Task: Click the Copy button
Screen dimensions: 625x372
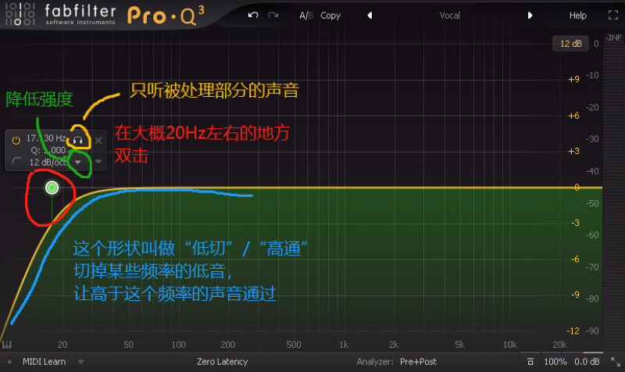Action: click(x=330, y=16)
